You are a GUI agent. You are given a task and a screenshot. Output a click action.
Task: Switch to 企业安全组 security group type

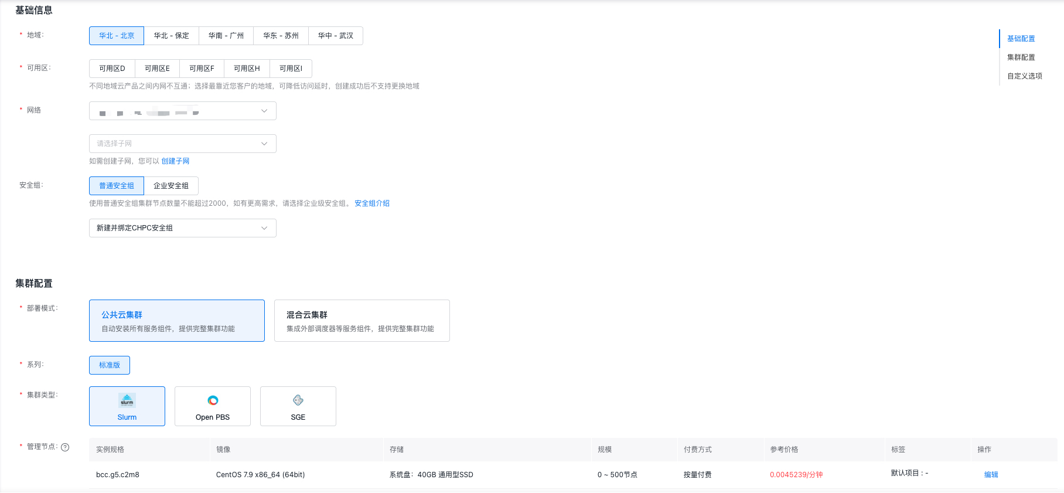click(171, 186)
